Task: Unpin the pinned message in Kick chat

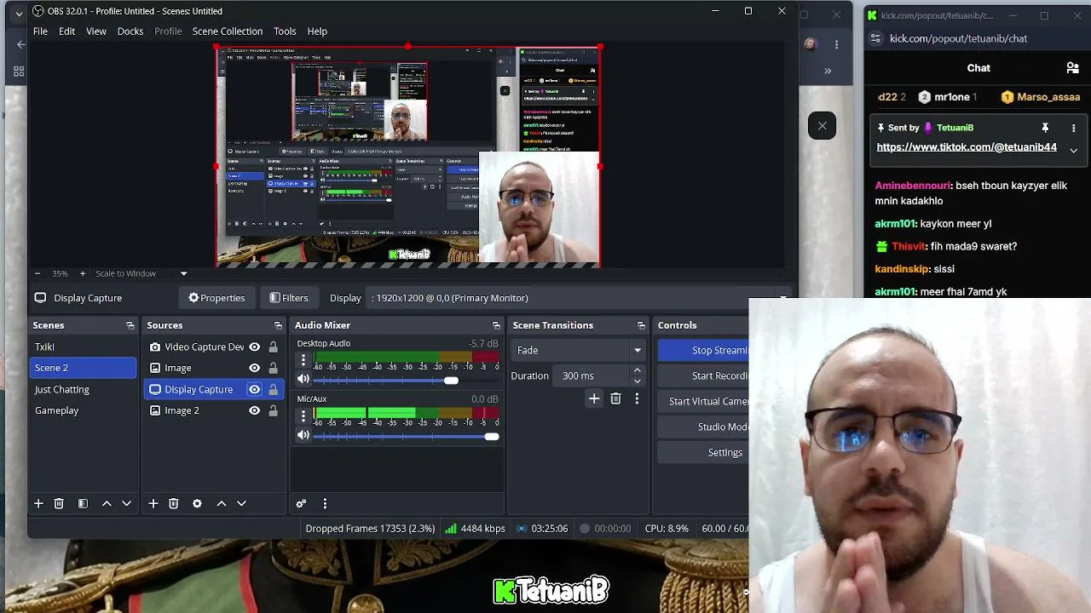Action: (x=1045, y=128)
